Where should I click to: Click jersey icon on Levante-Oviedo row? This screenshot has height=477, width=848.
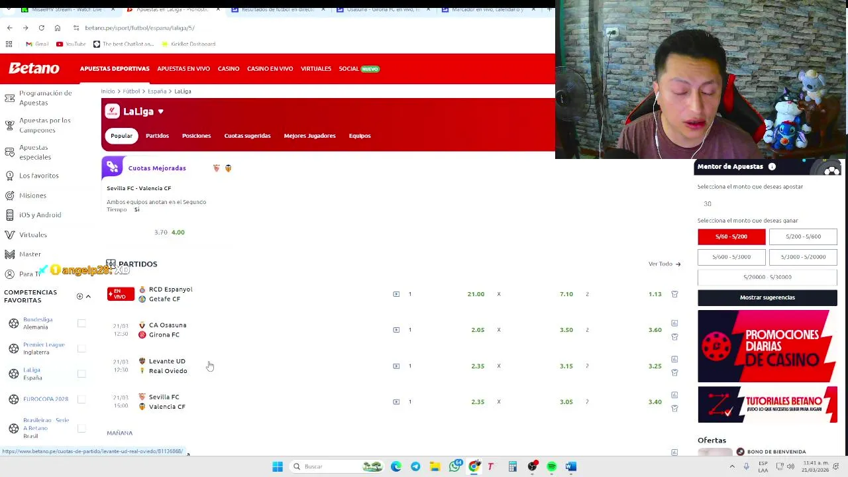point(674,372)
